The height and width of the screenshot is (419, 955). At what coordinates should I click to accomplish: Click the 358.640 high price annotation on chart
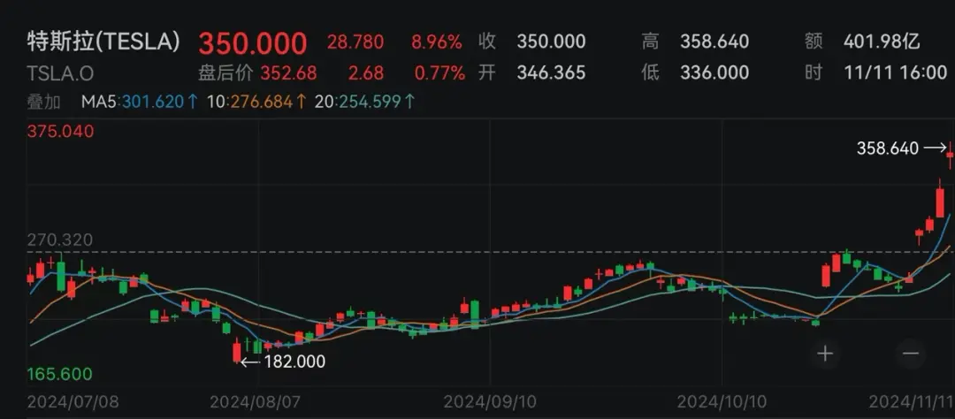(888, 148)
